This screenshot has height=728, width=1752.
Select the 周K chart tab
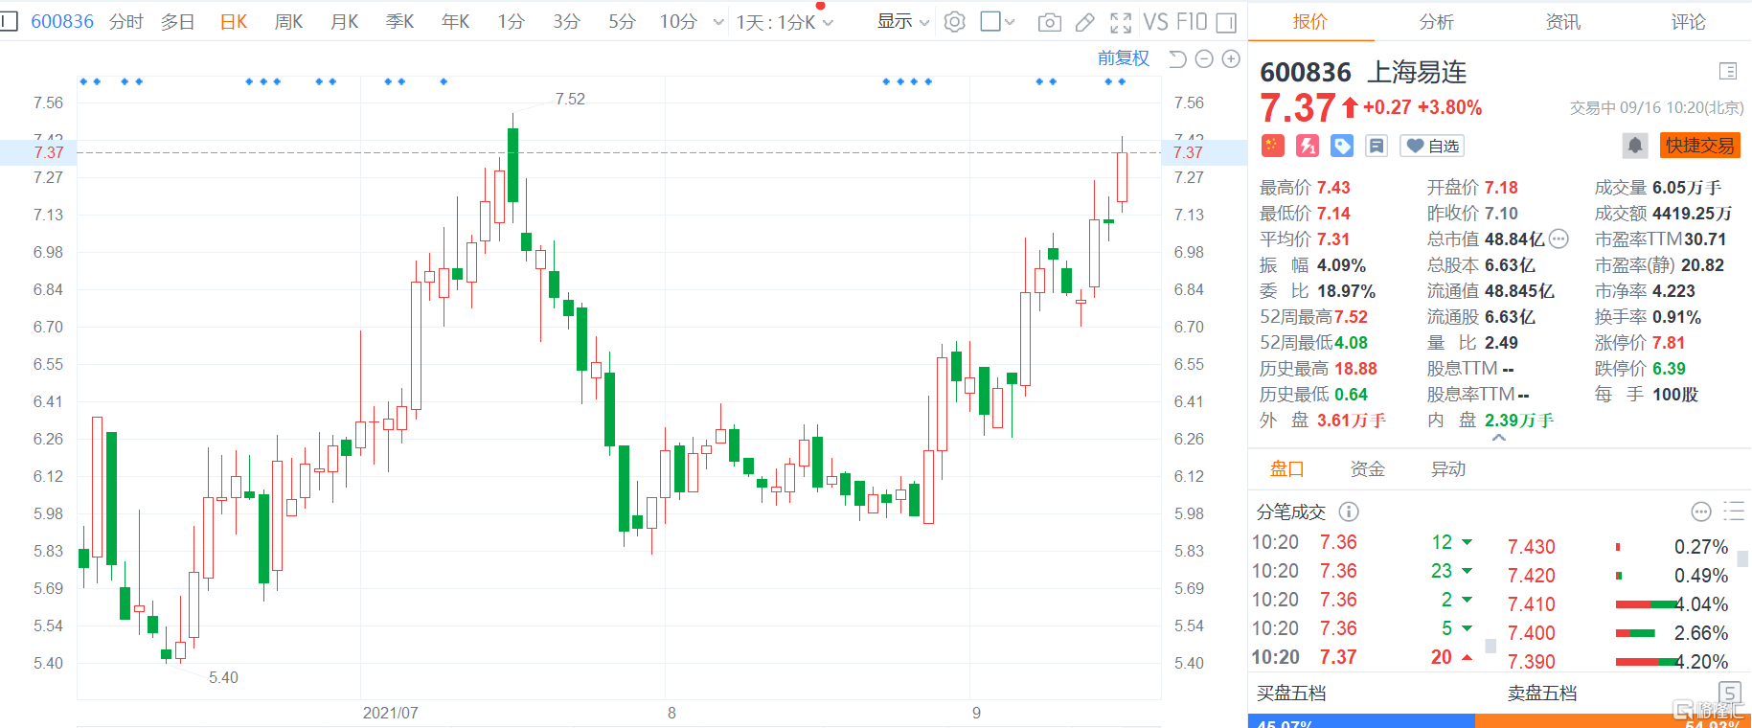click(288, 21)
